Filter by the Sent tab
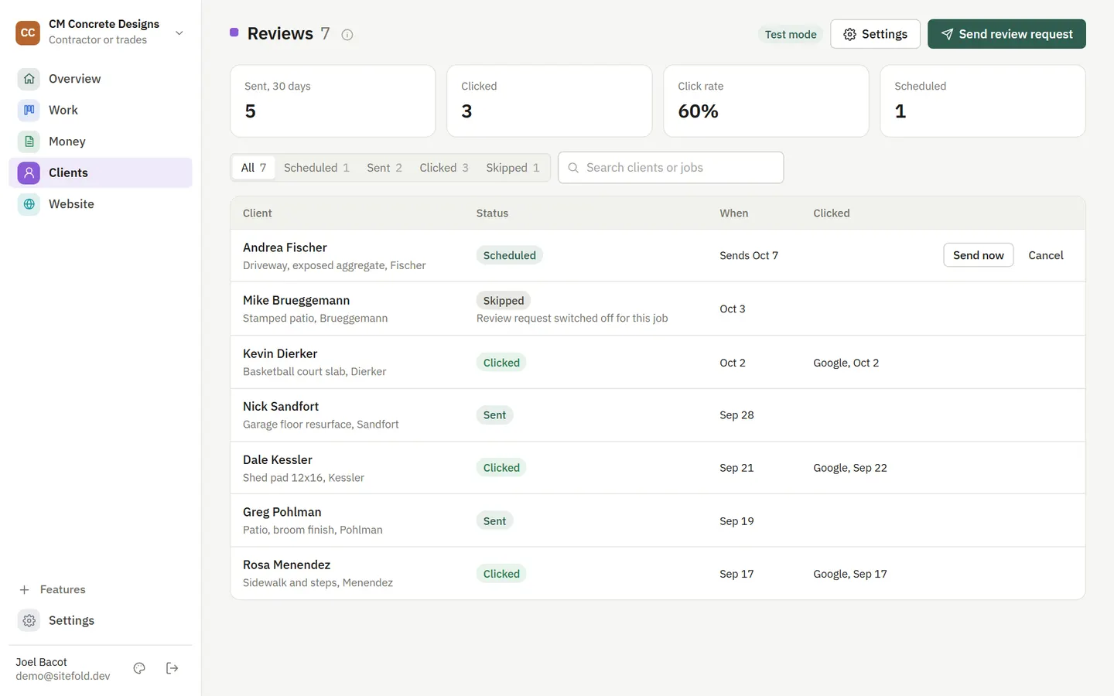Image resolution: width=1114 pixels, height=696 pixels. click(x=384, y=168)
